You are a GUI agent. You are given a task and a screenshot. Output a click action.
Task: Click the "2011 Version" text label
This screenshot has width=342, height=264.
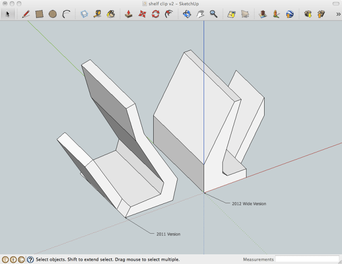point(168,234)
